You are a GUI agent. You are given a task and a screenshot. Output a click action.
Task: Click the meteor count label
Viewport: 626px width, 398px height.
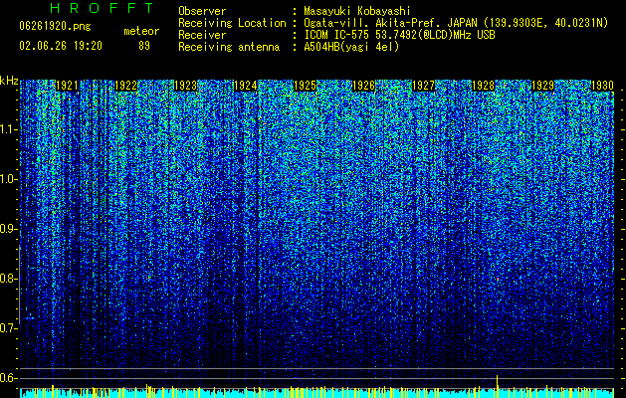pyautogui.click(x=141, y=31)
